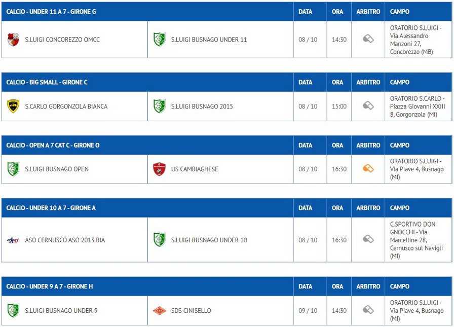
Task: Click the Calcio Open A 7 Cat C header
Action: pyautogui.click(x=53, y=146)
